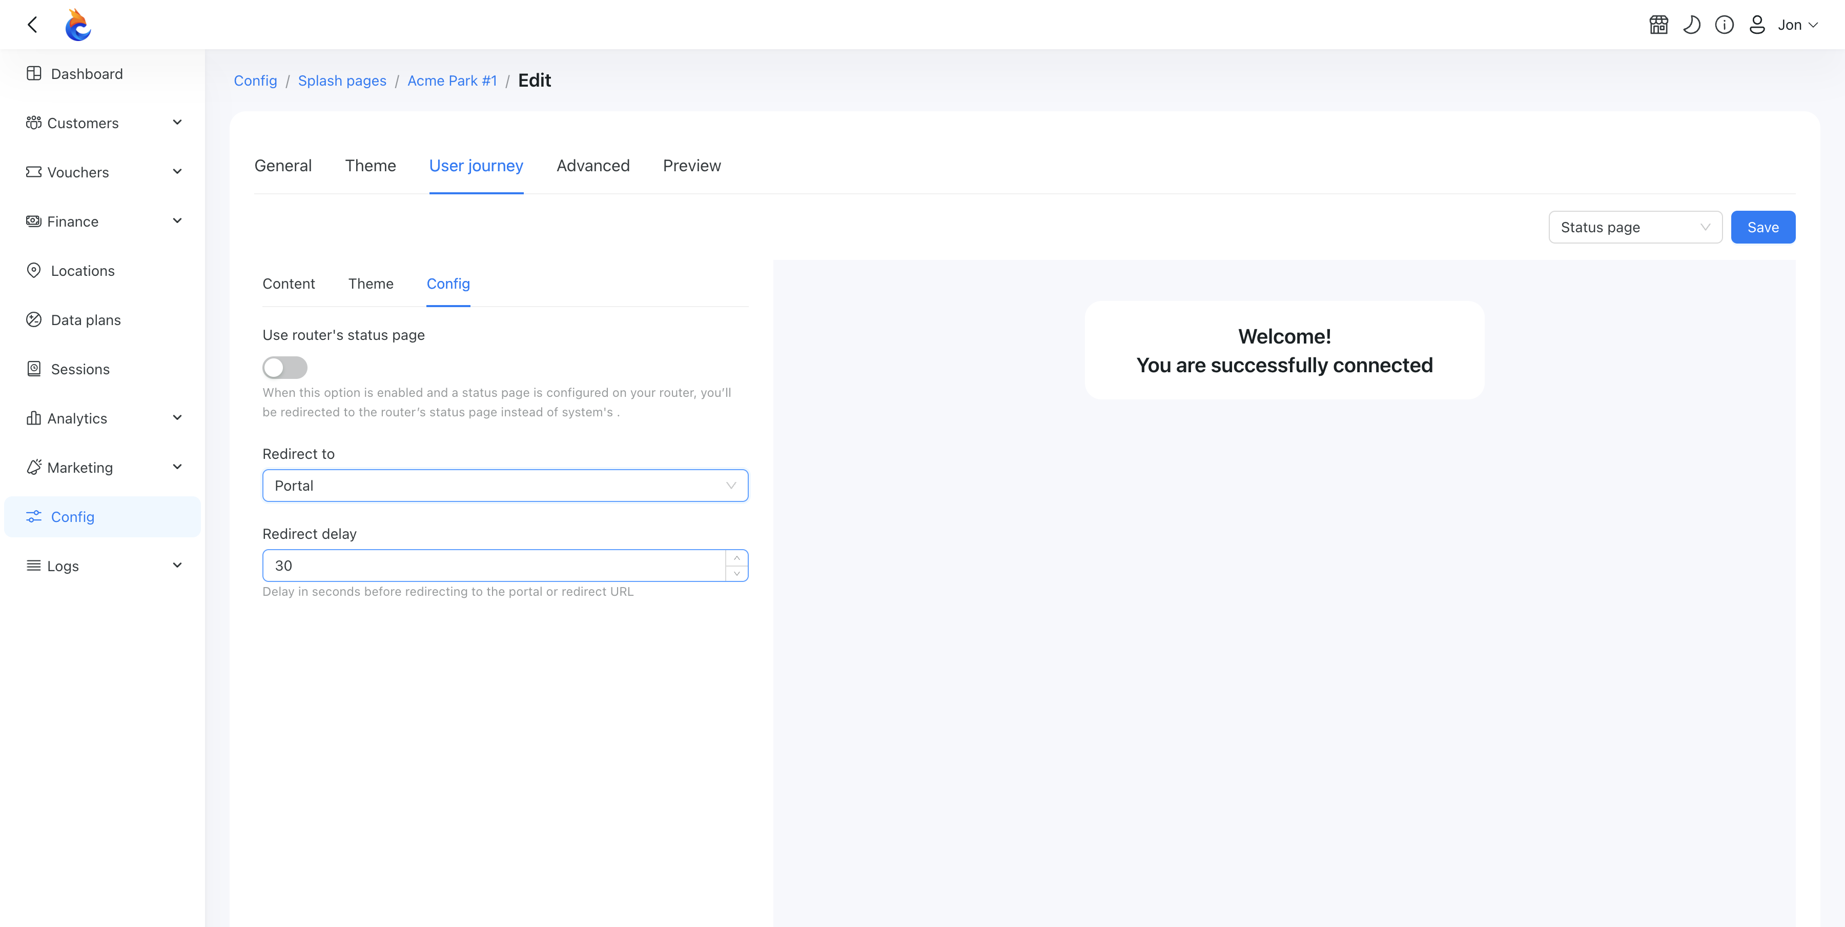Click the Logs list icon
Image resolution: width=1845 pixels, height=927 pixels.
click(x=34, y=565)
